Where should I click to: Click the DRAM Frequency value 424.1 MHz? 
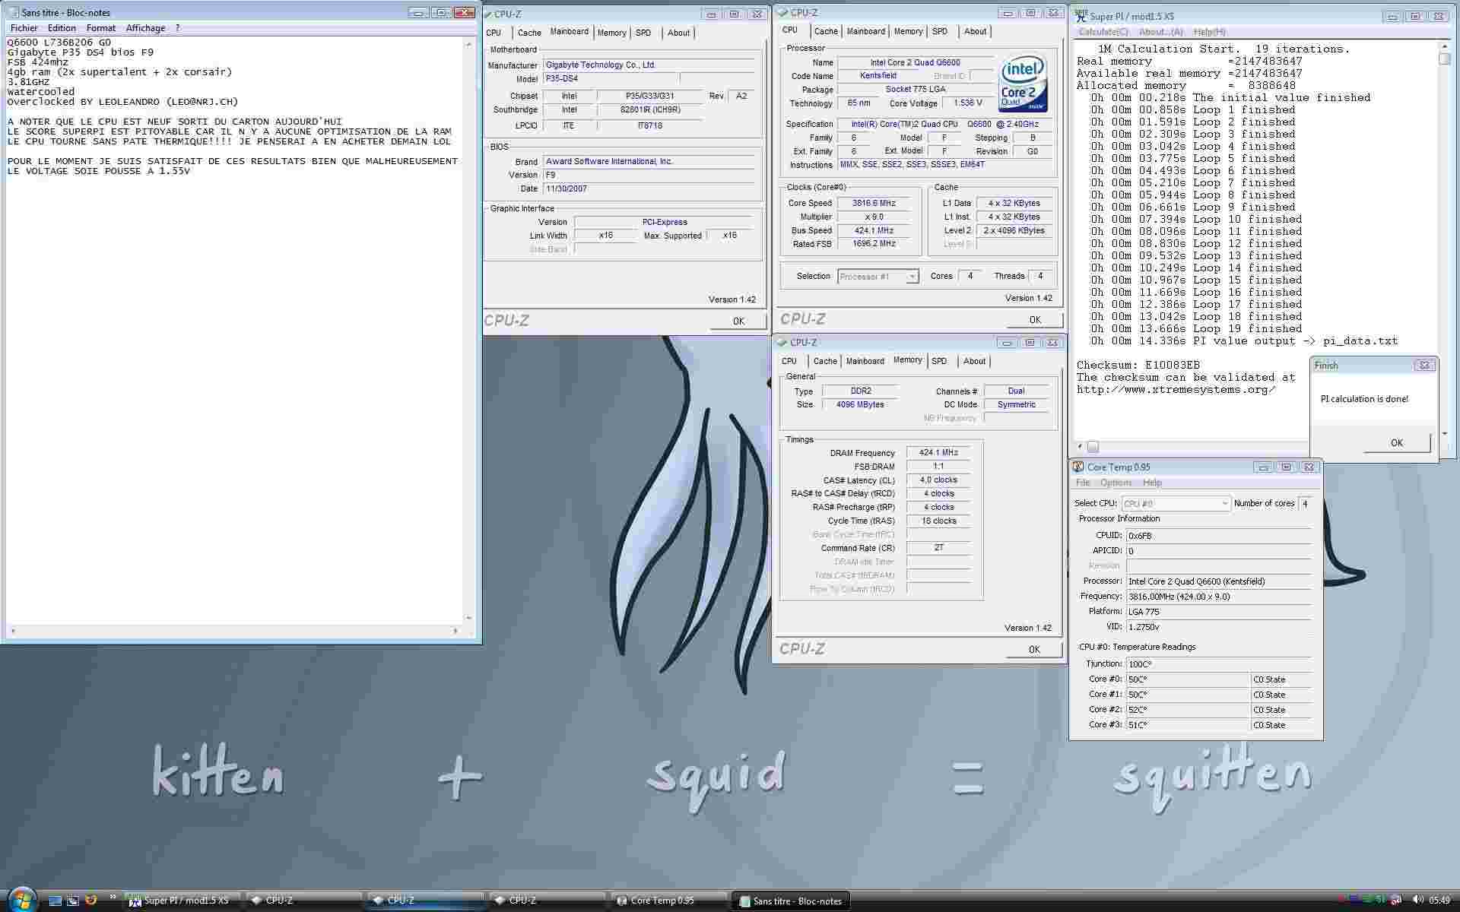[938, 452]
